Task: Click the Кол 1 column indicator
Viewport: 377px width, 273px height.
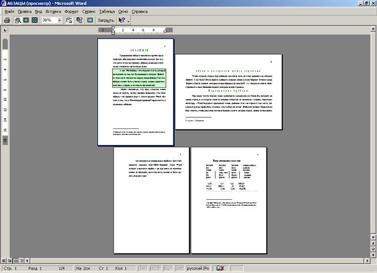Action: click(121, 268)
